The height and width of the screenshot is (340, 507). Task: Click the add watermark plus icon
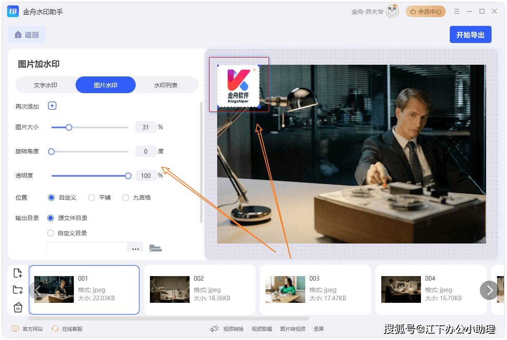pos(52,106)
